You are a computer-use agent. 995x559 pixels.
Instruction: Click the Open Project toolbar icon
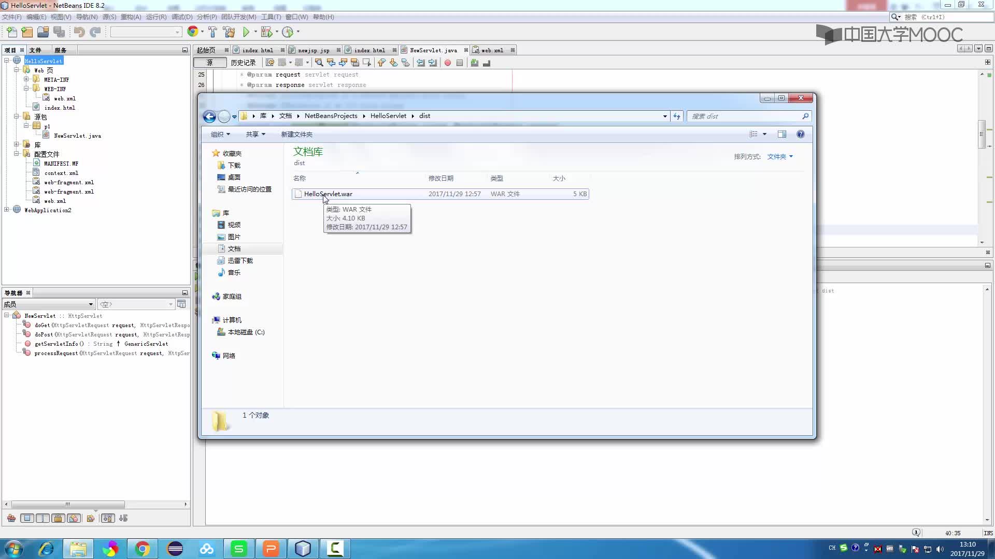click(x=43, y=32)
